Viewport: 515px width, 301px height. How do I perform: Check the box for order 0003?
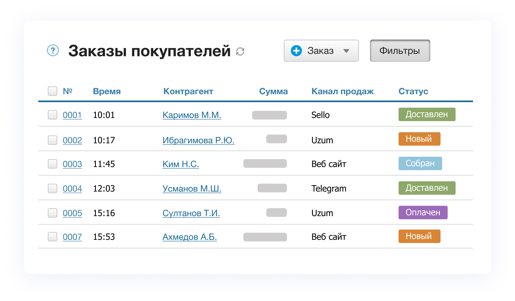pyautogui.click(x=53, y=164)
